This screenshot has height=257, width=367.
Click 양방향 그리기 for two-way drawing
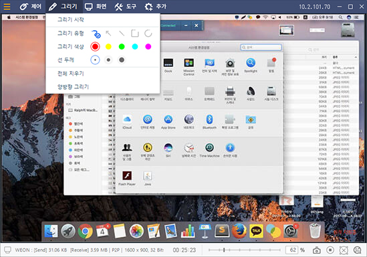coord(74,87)
